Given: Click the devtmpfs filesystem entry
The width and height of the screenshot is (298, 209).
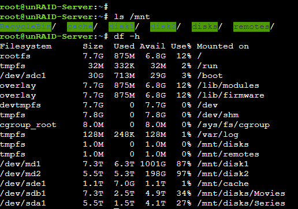Looking at the screenshot, I should point(20,105).
